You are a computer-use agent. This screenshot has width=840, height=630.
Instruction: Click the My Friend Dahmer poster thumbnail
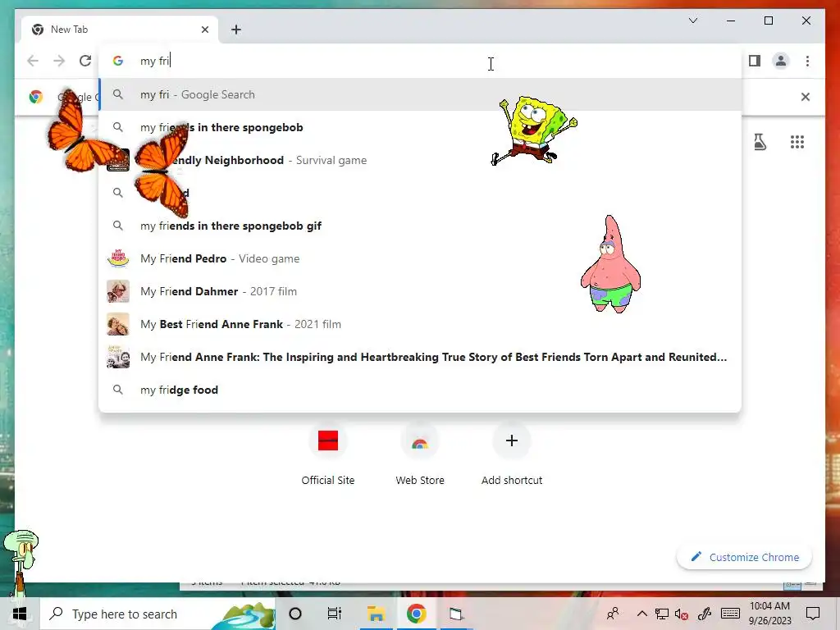point(118,291)
